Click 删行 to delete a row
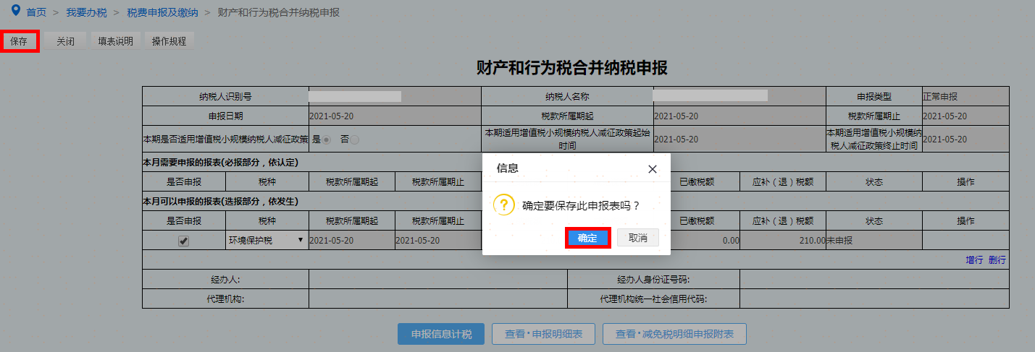Screen dimensions: 1035x352 click(x=997, y=259)
